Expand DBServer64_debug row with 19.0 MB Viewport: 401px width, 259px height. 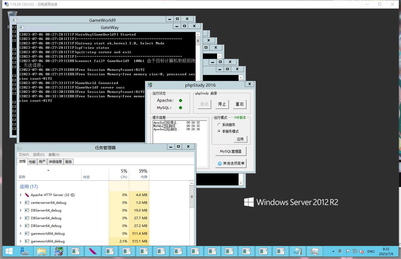[21, 210]
